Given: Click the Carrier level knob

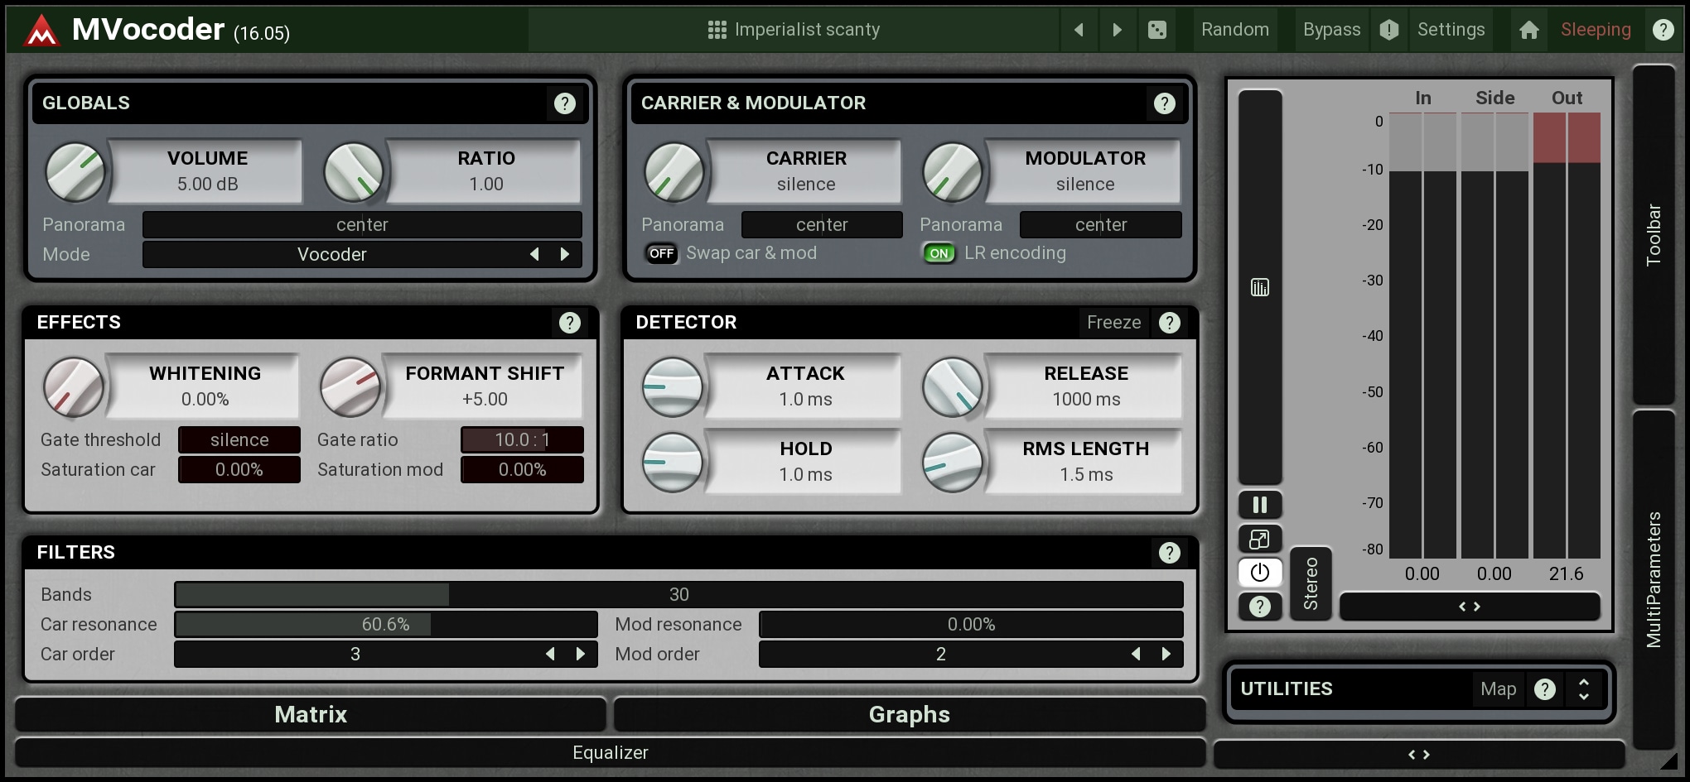Looking at the screenshot, I should pyautogui.click(x=674, y=172).
